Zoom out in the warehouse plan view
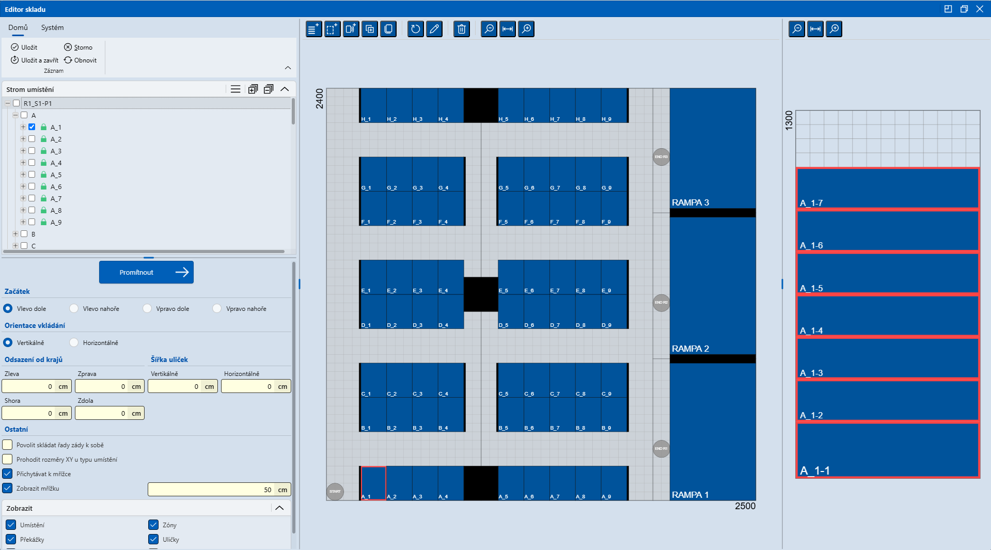 tap(489, 29)
